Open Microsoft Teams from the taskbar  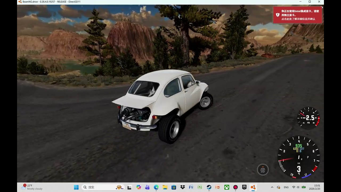coord(147,187)
